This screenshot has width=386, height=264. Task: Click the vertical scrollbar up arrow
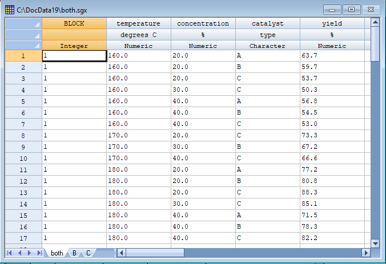(x=375, y=22)
